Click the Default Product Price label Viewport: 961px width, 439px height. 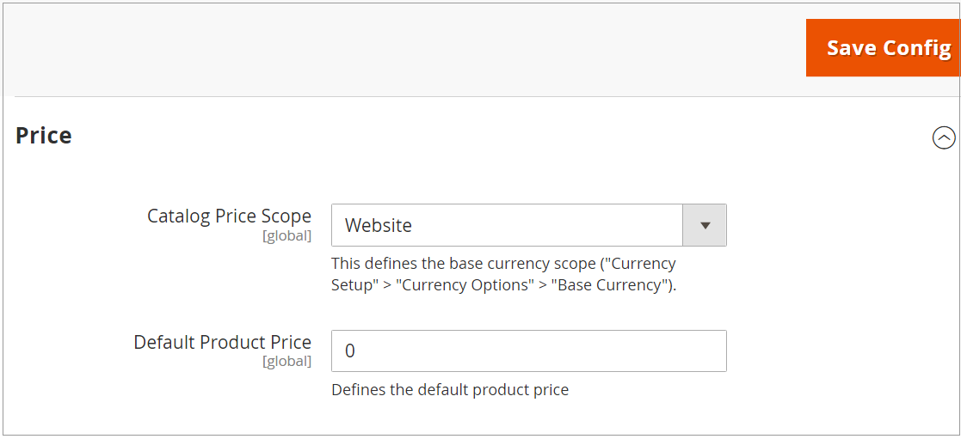(x=222, y=342)
